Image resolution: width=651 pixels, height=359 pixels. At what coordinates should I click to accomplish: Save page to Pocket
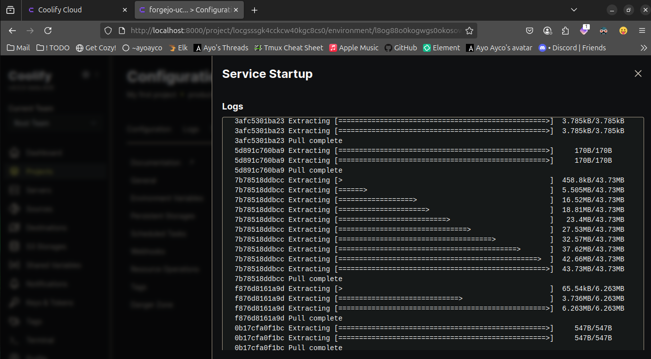point(529,31)
